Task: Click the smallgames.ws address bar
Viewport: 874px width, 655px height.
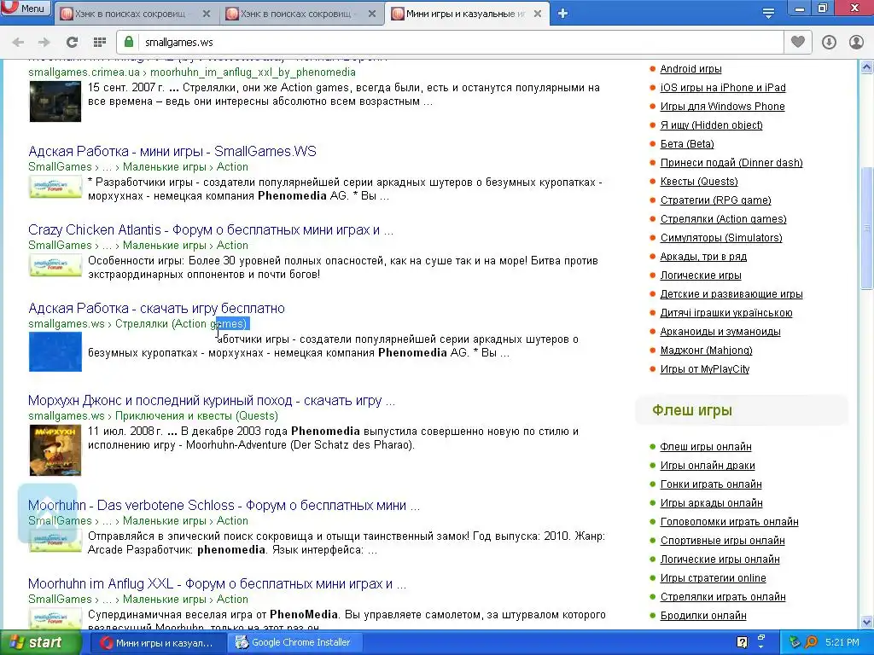Action: coord(451,43)
